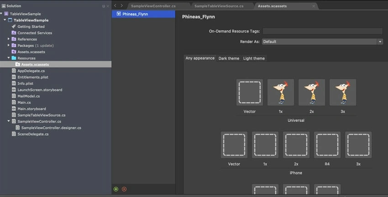Close the Assets.xcassets tab
The width and height of the screenshot is (388, 197).
click(314, 6)
